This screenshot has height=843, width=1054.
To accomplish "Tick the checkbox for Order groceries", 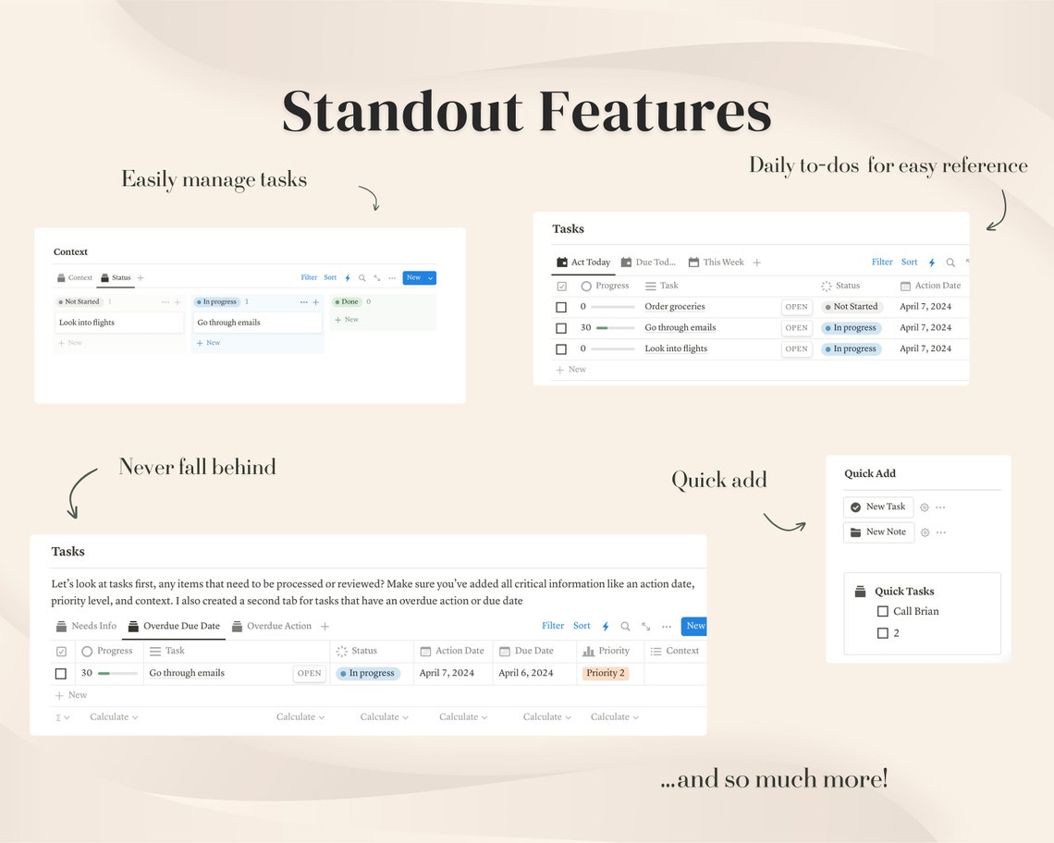I will 560,306.
